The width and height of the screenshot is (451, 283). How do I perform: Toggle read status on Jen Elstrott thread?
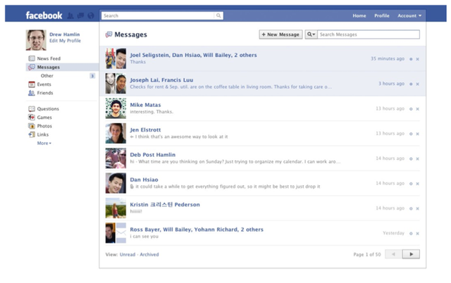tap(411, 134)
